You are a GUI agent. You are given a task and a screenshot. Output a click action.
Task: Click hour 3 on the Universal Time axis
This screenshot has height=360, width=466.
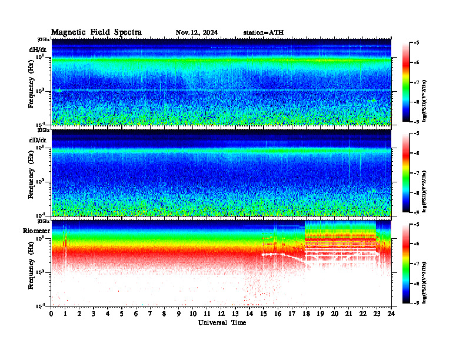point(94,314)
